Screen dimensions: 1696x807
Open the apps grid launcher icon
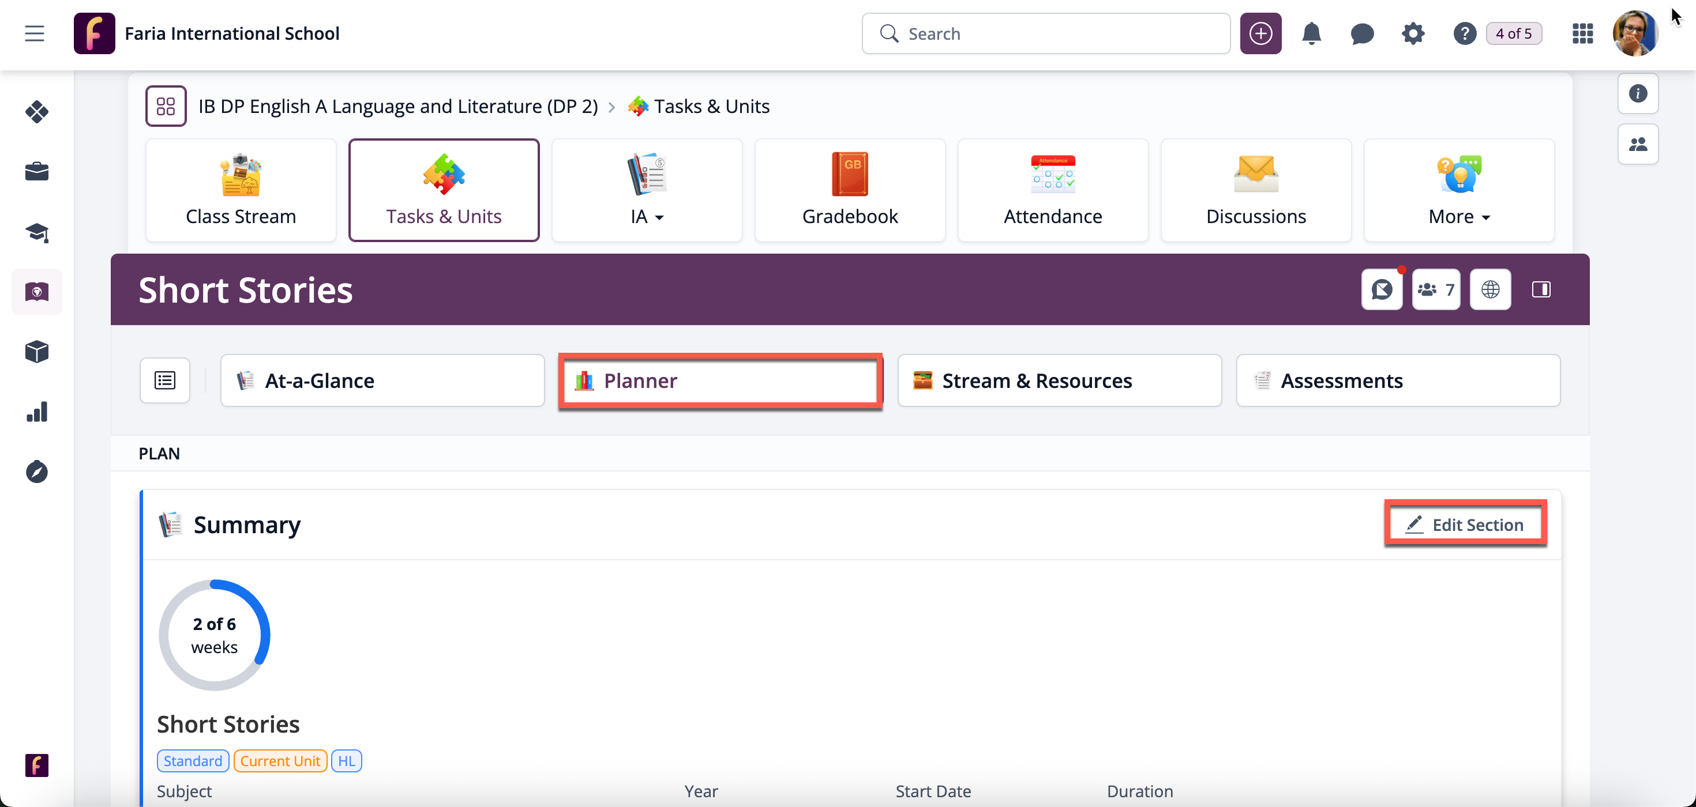click(x=1582, y=33)
